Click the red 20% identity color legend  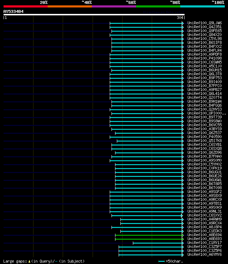[x=26, y=6]
